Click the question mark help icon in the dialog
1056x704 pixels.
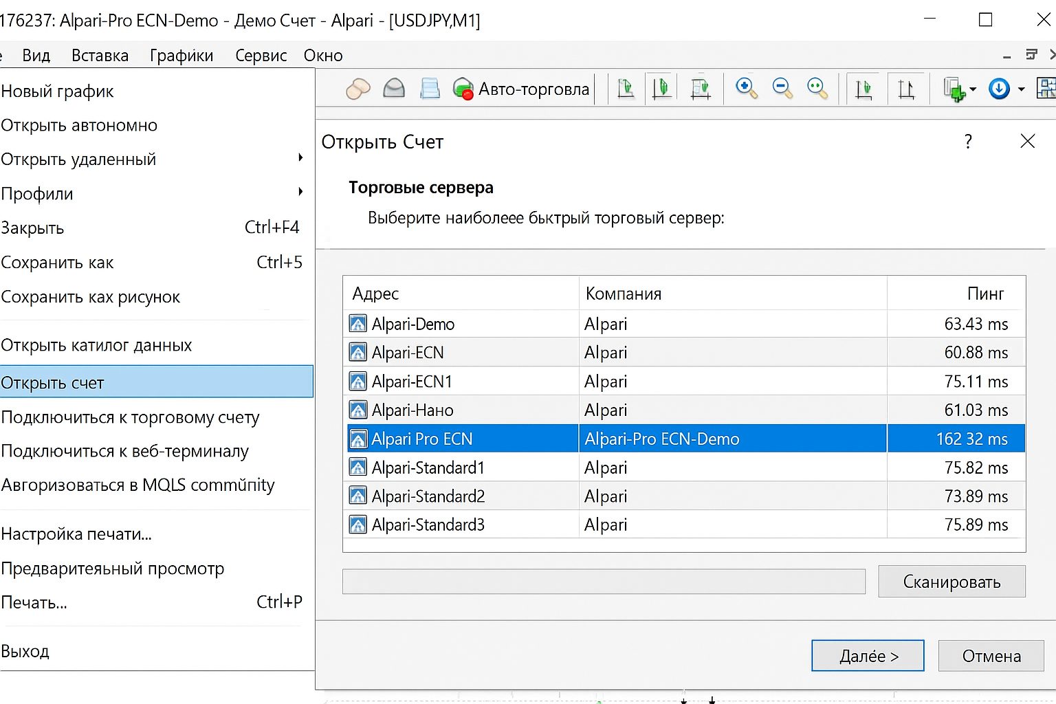968,142
